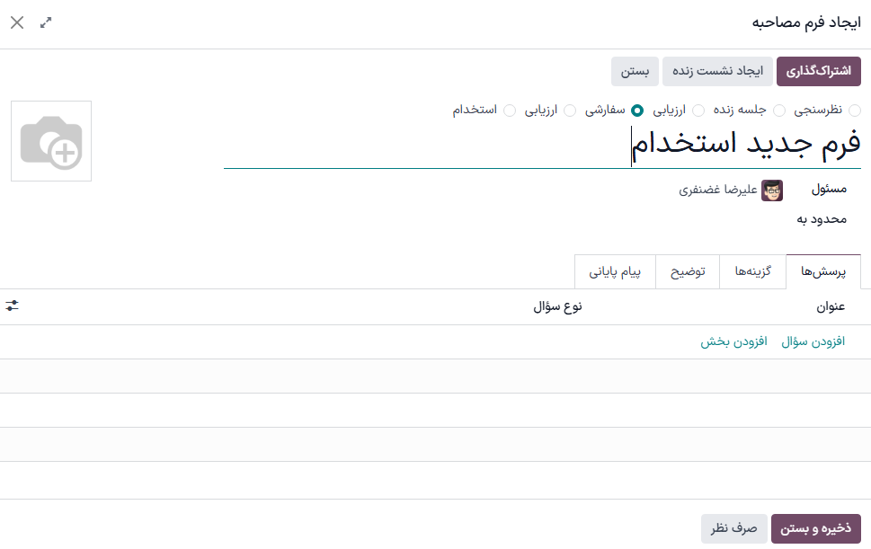Switch to the گزینه‌ها tab
The height and width of the screenshot is (549, 871).
(x=752, y=271)
